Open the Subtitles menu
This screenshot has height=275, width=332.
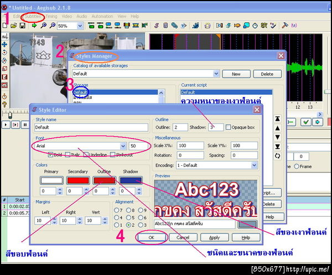pyautogui.click(x=33, y=16)
